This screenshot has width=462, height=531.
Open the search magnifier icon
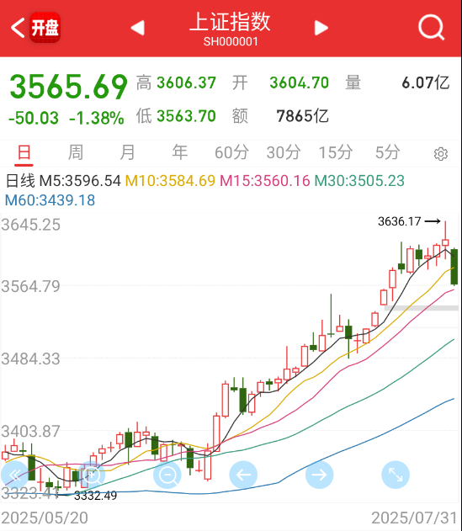tap(431, 28)
